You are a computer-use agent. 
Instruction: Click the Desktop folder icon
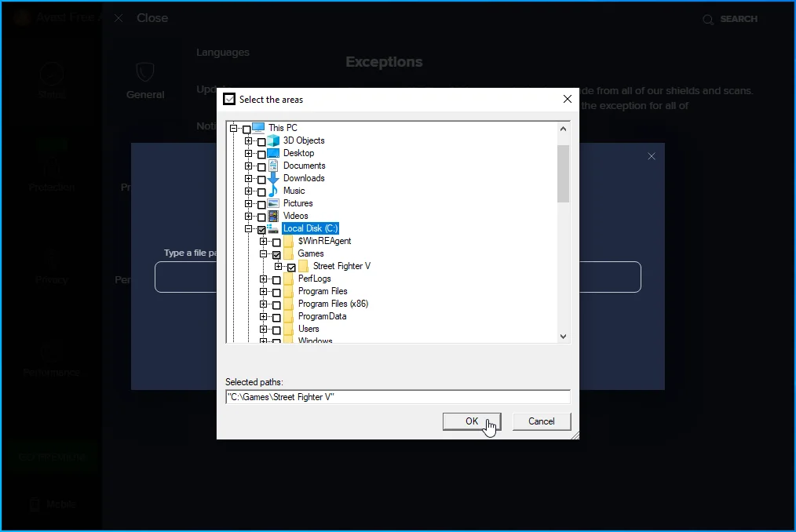[273, 153]
